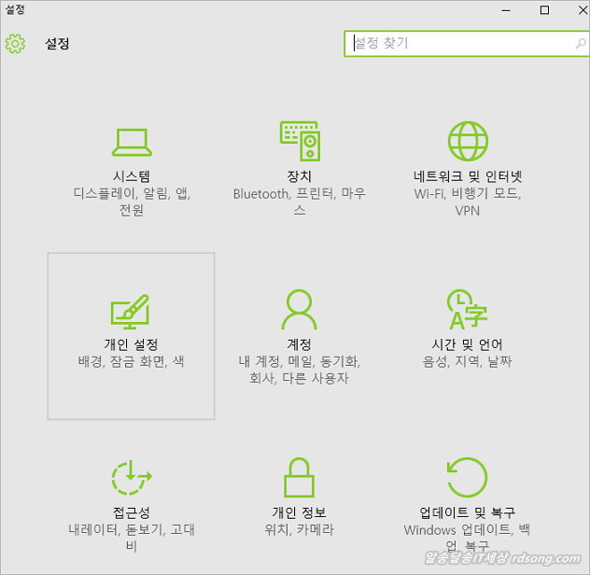Open 계정 description 내 계정, 메일, 동기화

pyautogui.click(x=300, y=361)
